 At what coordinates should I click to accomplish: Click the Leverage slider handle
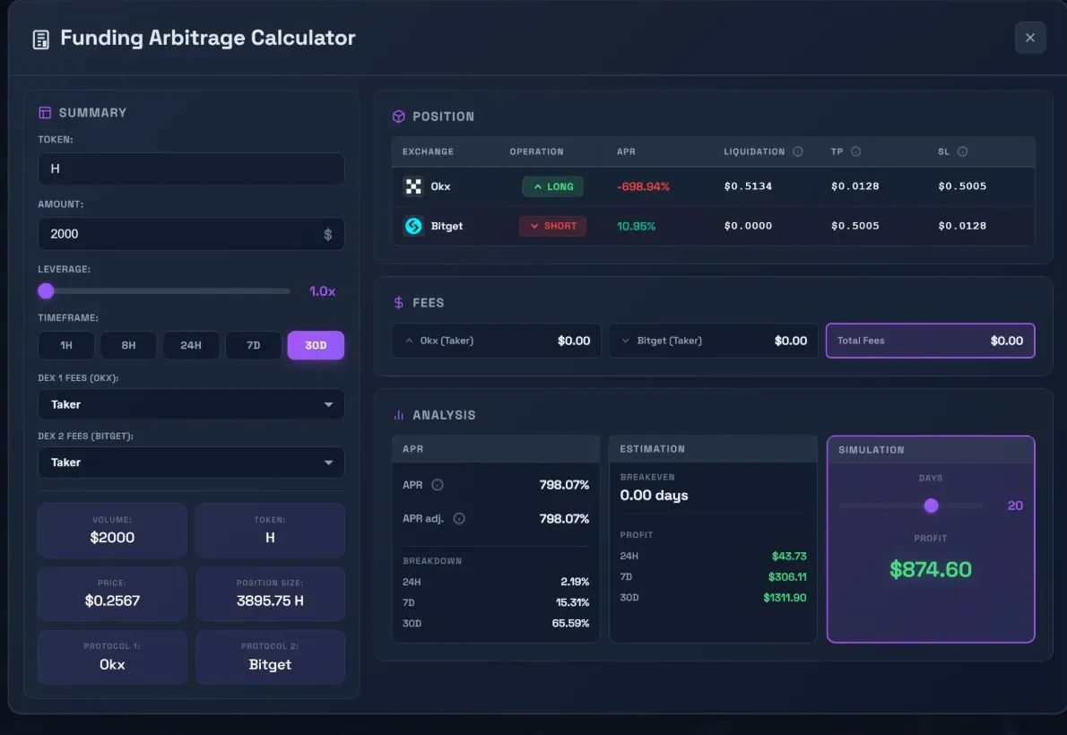46,291
